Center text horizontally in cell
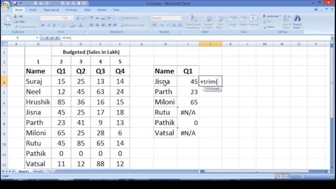This screenshot has height=189, width=336. [x=97, y=25]
